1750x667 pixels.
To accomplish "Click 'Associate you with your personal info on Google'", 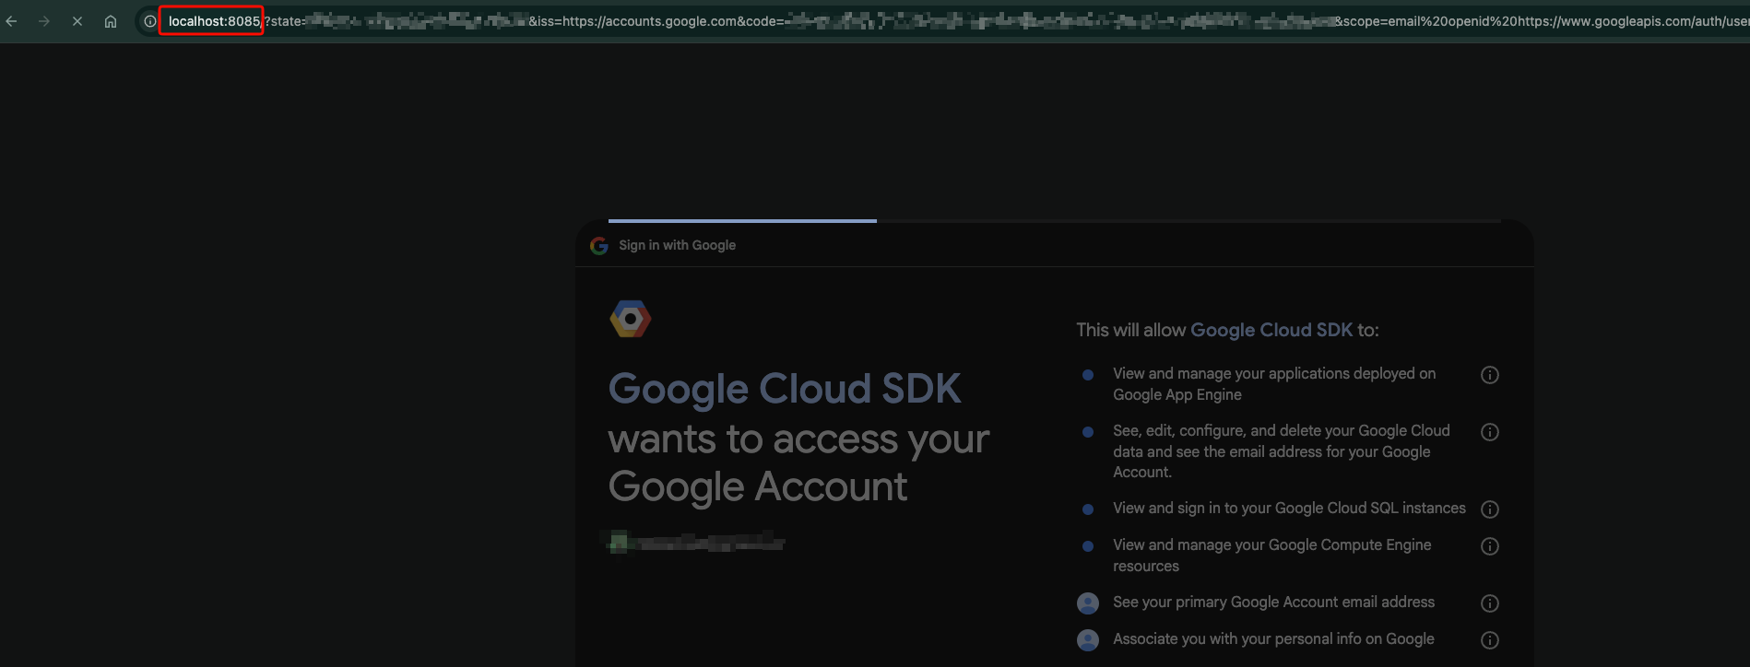I will (x=1273, y=639).
